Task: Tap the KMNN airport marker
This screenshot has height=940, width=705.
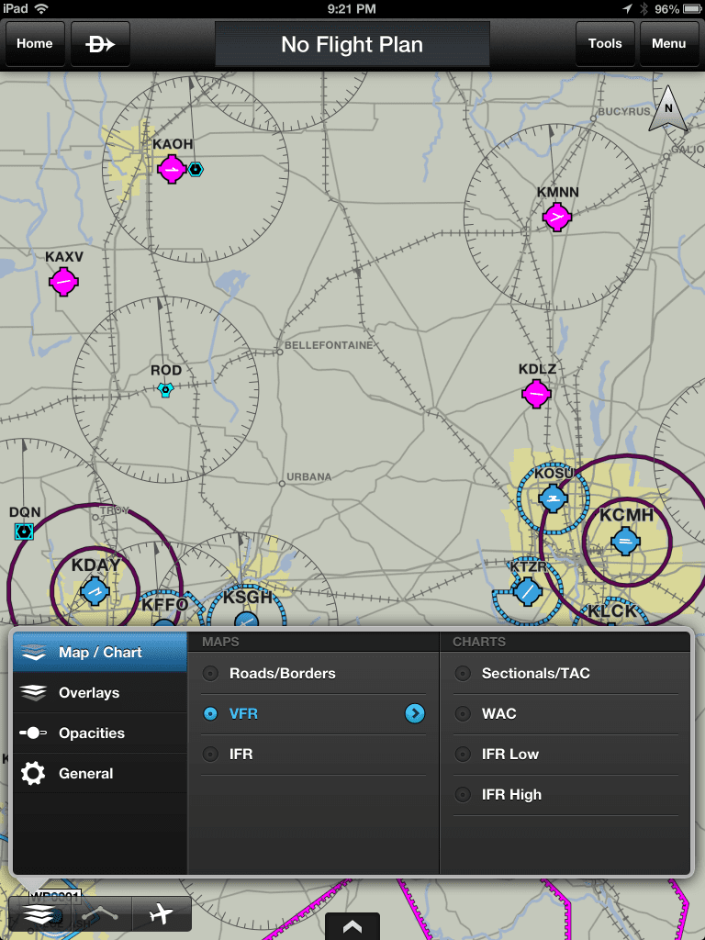Action: (x=557, y=217)
